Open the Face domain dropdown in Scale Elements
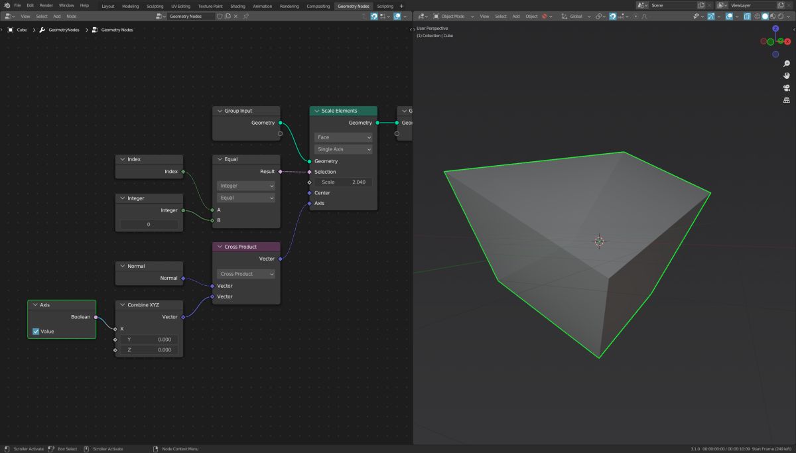796x453 pixels. (343, 137)
